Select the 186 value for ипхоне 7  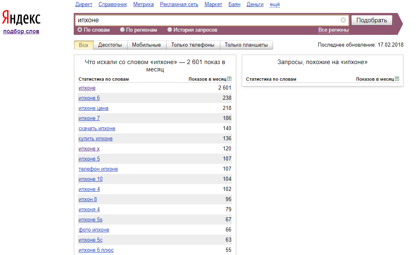(227, 118)
